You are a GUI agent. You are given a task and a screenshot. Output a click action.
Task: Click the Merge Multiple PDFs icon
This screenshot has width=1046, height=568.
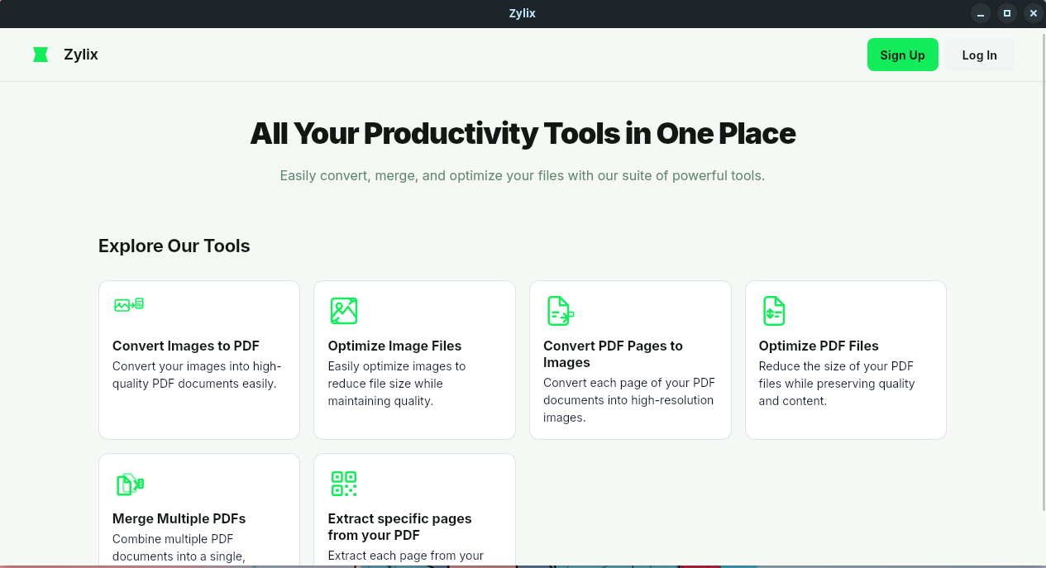click(x=130, y=484)
